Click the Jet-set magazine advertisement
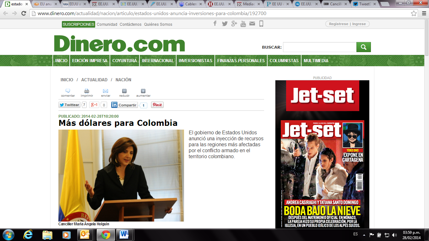The height and width of the screenshot is (241, 429). point(322,154)
